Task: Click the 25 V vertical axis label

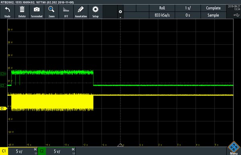Action: [10, 43]
